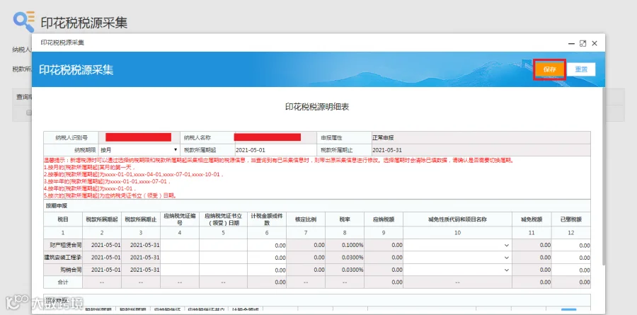The image size is (637, 315).
Task: Expand 减免性质 dropdown for 购销合同 row
Action: click(457, 270)
